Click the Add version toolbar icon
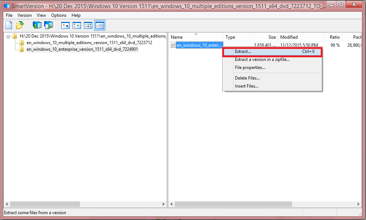366x220 pixels. [49, 25]
